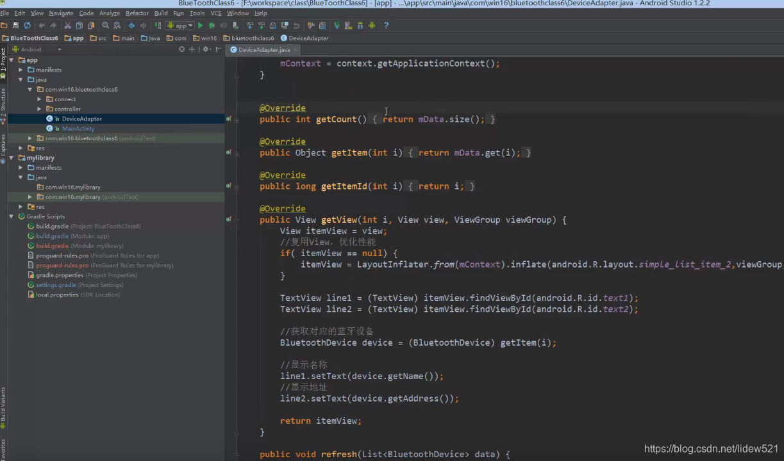Screen dimensions: 784x461
Task: Expand com.win16.mylibrary (androidTest) package
Action: (x=30, y=197)
